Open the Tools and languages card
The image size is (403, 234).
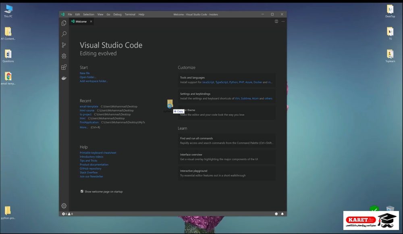tap(226, 80)
